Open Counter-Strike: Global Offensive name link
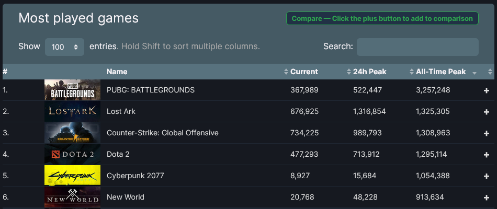The height and width of the screenshot is (209, 497). (163, 133)
